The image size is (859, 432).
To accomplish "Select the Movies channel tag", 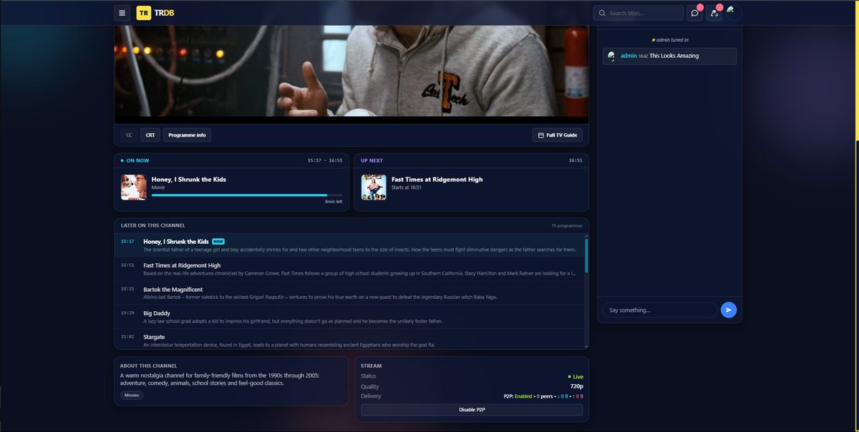I will pyautogui.click(x=132, y=395).
